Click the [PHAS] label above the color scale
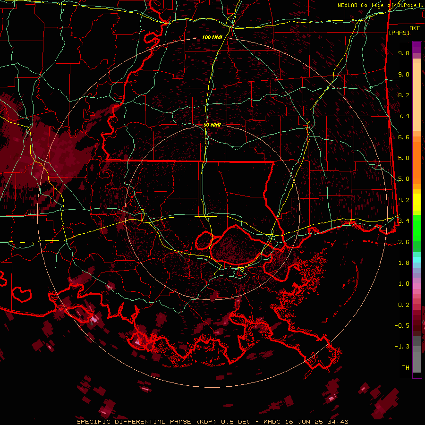Viewport: 425px width, 425px height. pyautogui.click(x=399, y=33)
